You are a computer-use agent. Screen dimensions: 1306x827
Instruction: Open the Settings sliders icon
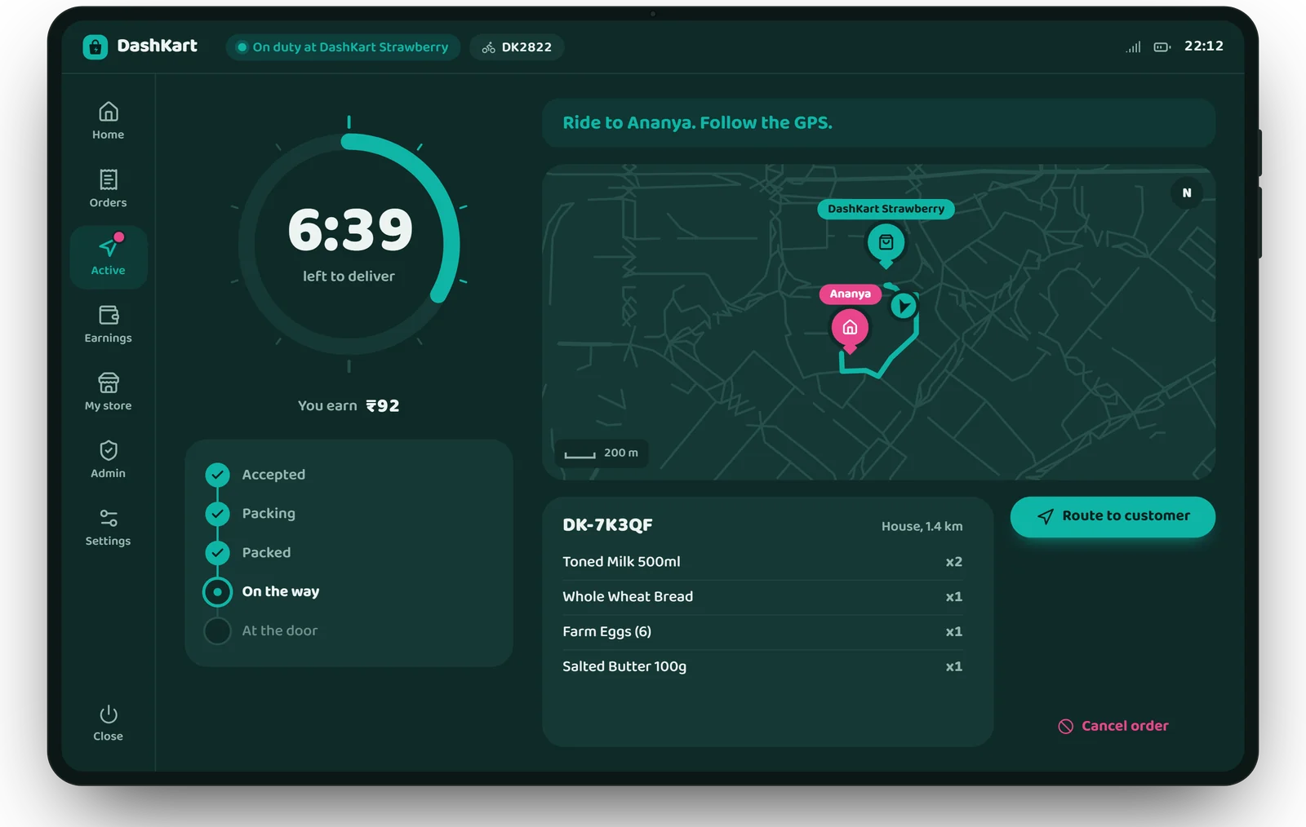click(x=109, y=518)
